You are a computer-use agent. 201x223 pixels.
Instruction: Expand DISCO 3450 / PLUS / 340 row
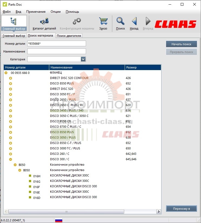(x=11, y=111)
